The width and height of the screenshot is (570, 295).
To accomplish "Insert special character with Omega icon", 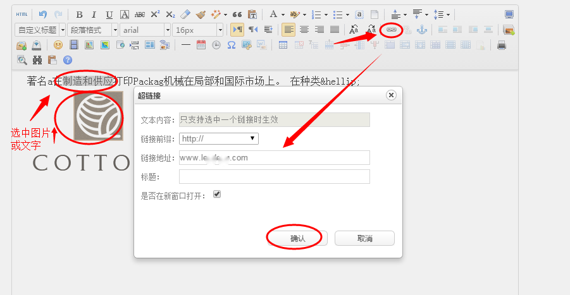I will click(x=231, y=45).
